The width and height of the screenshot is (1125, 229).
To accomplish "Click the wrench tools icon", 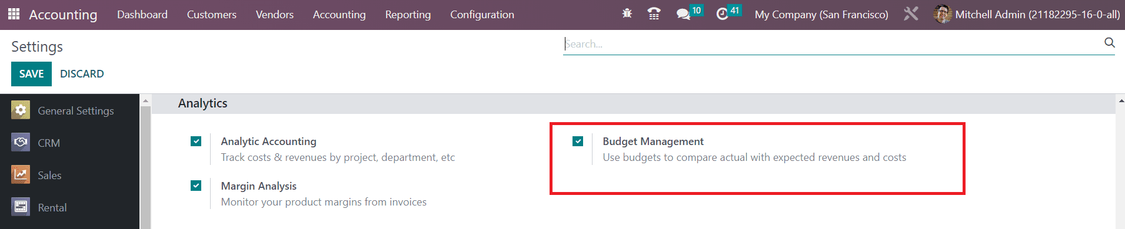I will click(x=911, y=14).
